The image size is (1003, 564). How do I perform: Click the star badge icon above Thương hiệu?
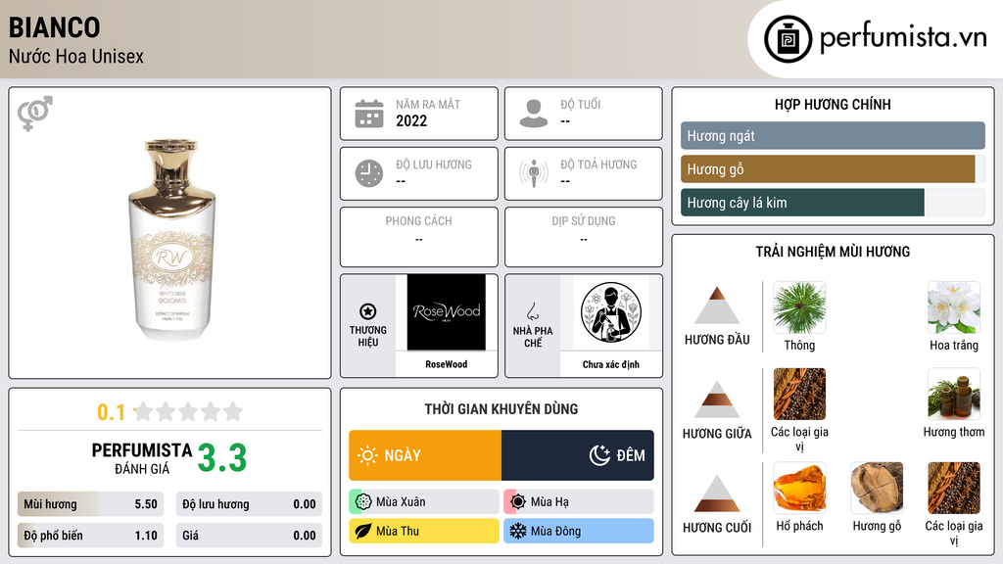pyautogui.click(x=368, y=311)
